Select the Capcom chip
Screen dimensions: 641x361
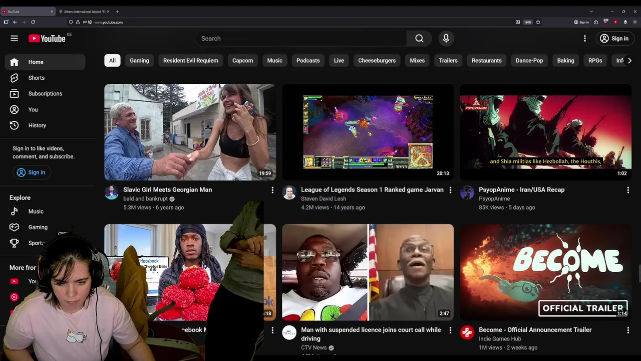242,61
